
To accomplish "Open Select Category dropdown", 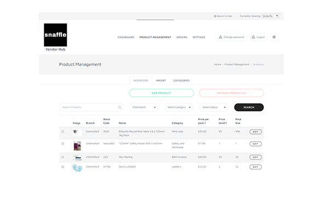I will (179, 107).
